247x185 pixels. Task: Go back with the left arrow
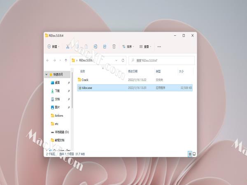[48, 60]
